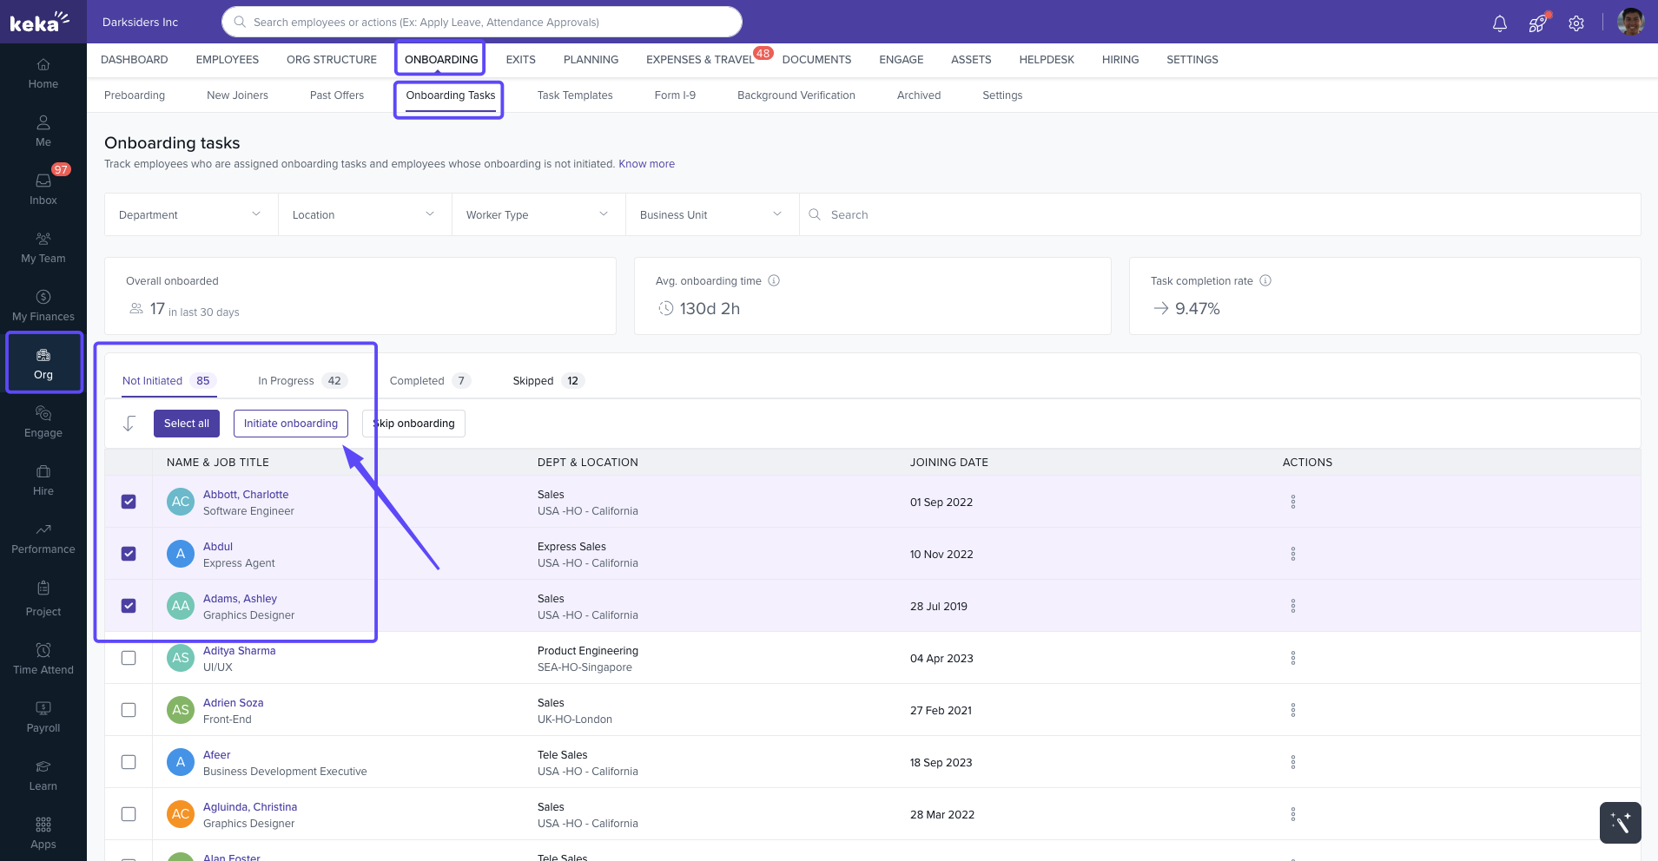
Task: Select checkbox for Afeer
Action: click(x=129, y=762)
